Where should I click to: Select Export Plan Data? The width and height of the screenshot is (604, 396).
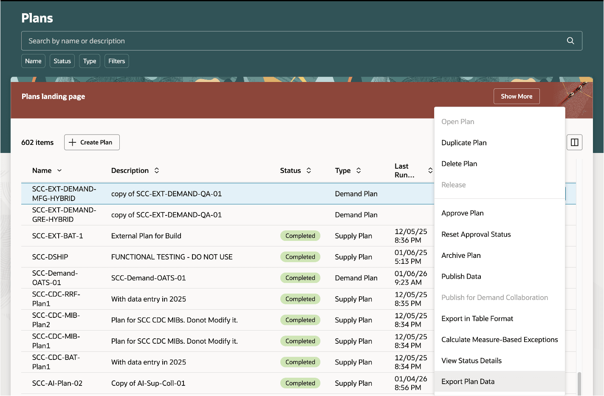coord(468,381)
